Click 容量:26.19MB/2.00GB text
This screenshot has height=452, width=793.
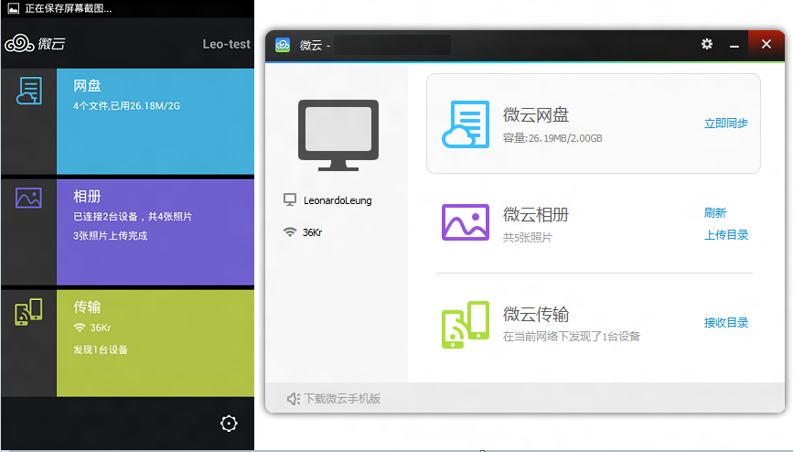552,138
